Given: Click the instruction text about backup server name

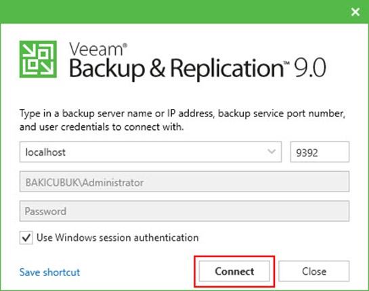Looking at the screenshot, I should tap(182, 120).
